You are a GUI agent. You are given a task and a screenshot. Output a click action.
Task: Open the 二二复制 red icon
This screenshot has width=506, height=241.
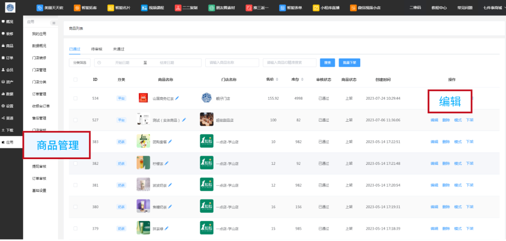[x=178, y=8]
